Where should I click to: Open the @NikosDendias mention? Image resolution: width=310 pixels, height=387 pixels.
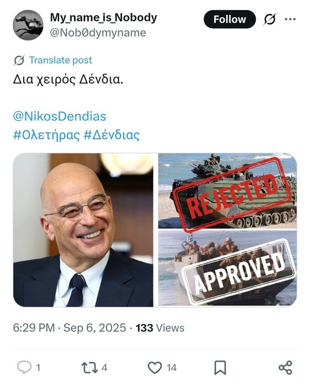[60, 116]
